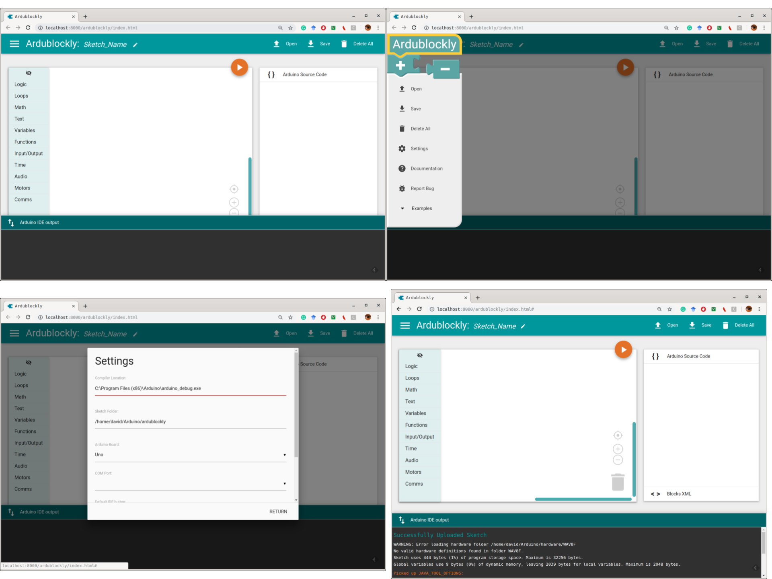Image resolution: width=772 pixels, height=579 pixels.
Task: Click orange upload play button, top-left window
Action: [x=239, y=67]
